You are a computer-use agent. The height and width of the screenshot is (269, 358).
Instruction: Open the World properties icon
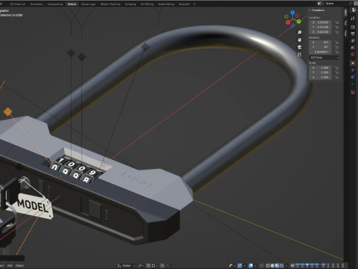[x=353, y=55]
